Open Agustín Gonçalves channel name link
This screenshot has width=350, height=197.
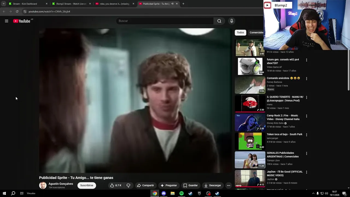61,184
